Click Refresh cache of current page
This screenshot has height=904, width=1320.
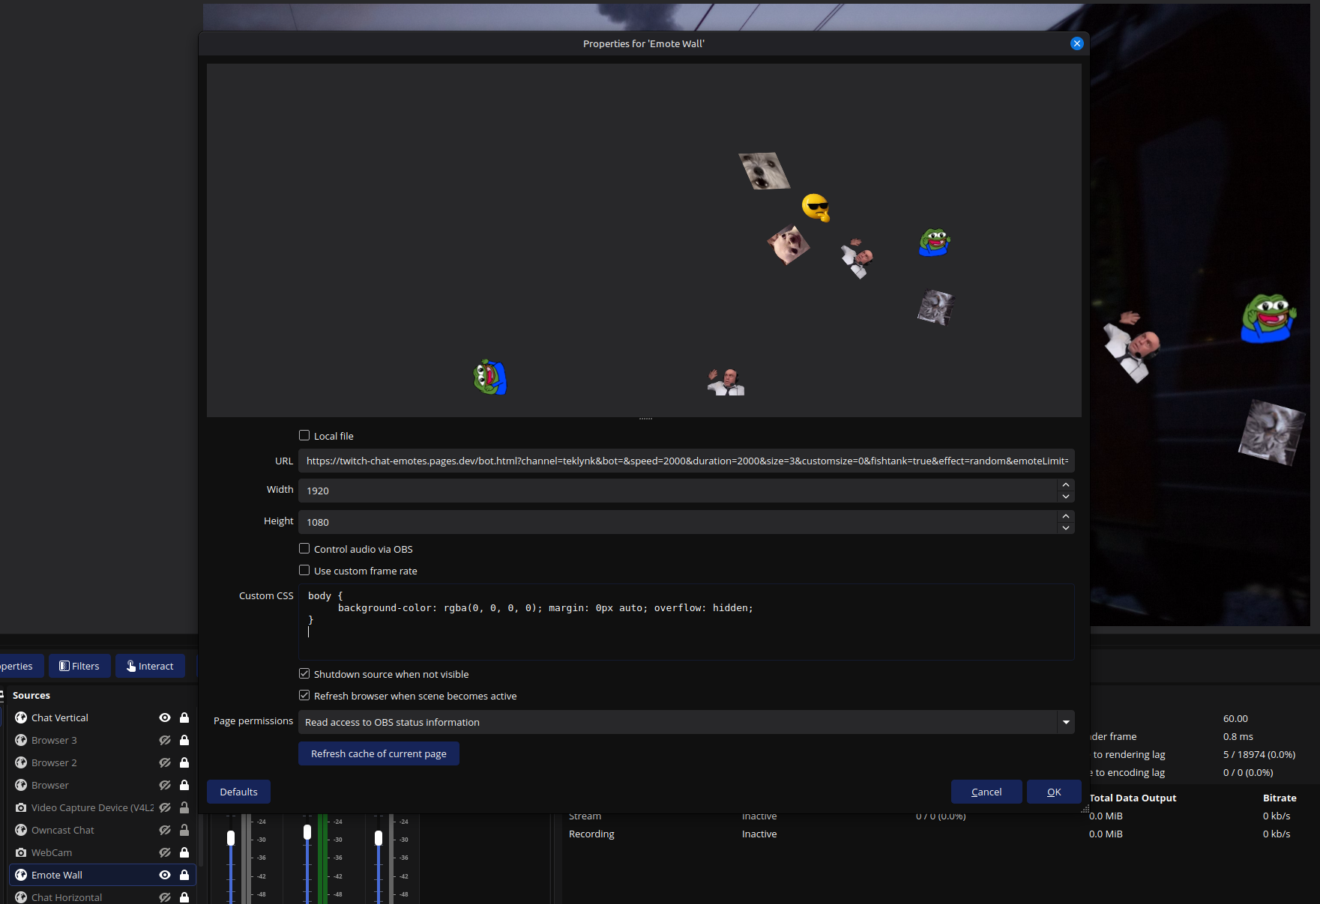(x=379, y=753)
